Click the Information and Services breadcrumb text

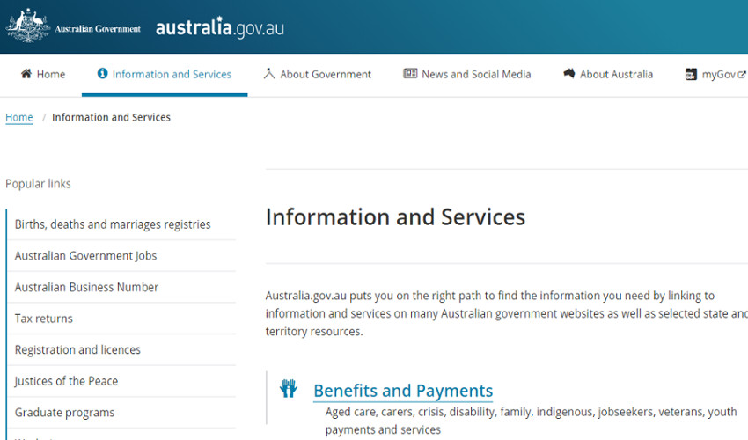point(111,117)
